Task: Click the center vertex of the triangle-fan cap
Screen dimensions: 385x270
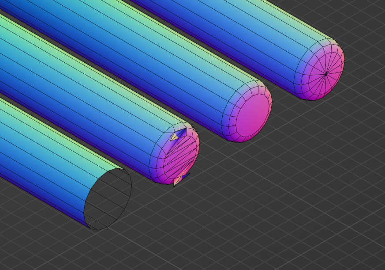Action: click(x=326, y=74)
